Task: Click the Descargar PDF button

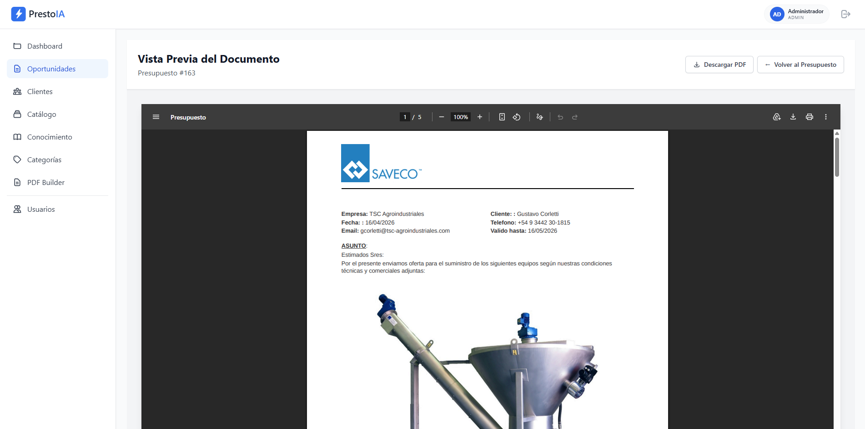Action: 719,65
